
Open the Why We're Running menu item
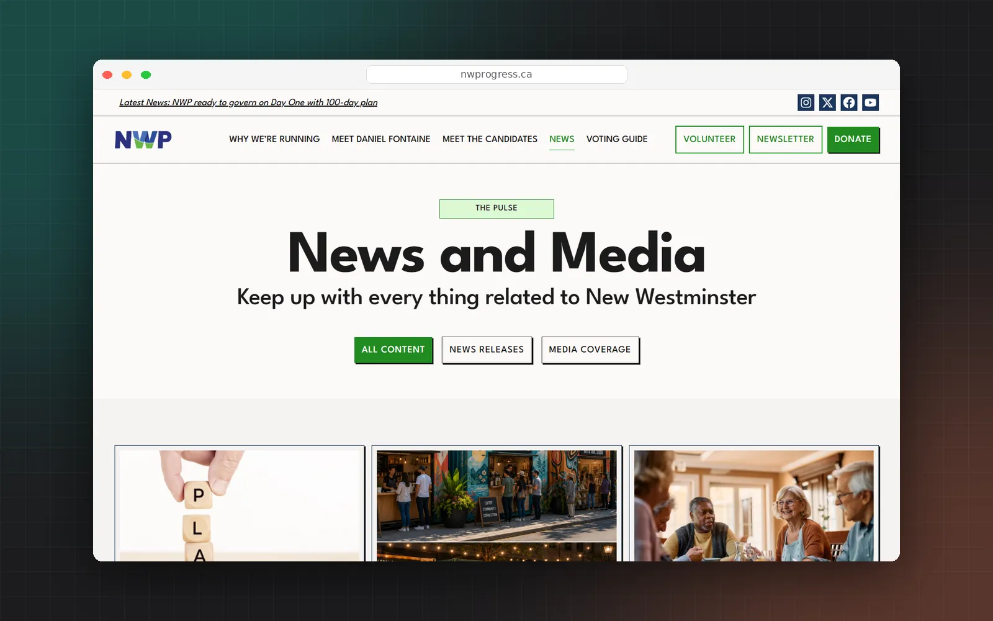click(x=274, y=139)
